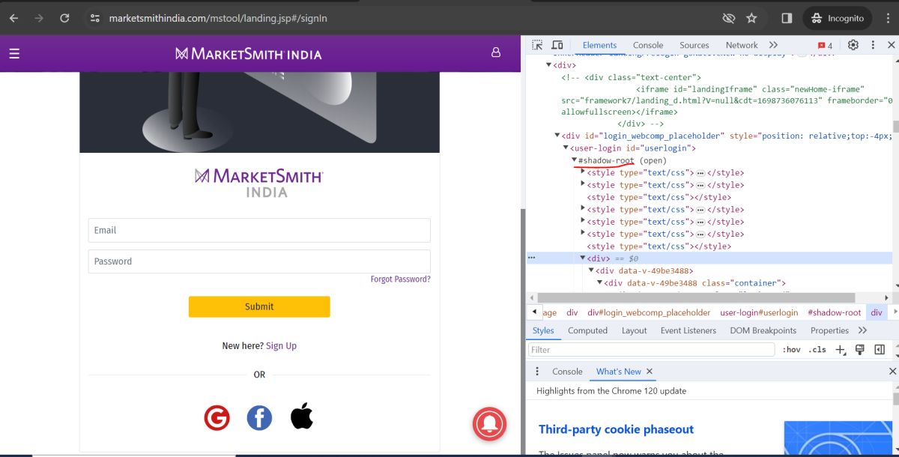Click the MarketSmith India header logo
Screen dimensions: 899x457
248,53
